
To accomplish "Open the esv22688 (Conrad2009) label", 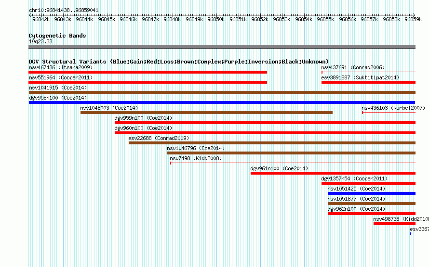I will (x=159, y=138).
